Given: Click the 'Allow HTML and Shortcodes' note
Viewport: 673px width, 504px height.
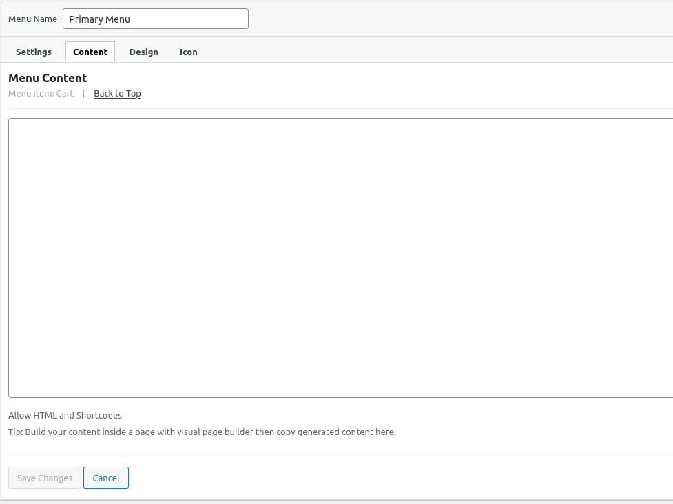Looking at the screenshot, I should tap(65, 415).
